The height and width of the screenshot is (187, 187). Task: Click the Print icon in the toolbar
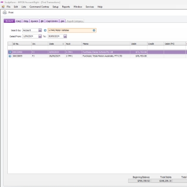(5, 12)
